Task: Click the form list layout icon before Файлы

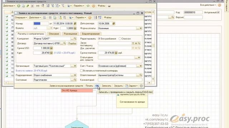Action: (95, 18)
